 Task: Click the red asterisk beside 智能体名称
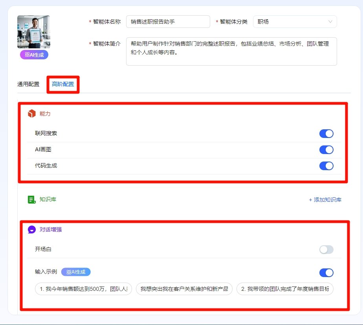coord(90,22)
